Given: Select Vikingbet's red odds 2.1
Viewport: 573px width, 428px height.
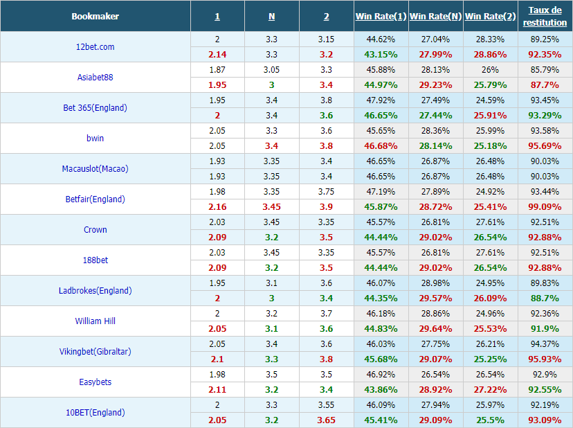Looking at the screenshot, I should 217,359.
